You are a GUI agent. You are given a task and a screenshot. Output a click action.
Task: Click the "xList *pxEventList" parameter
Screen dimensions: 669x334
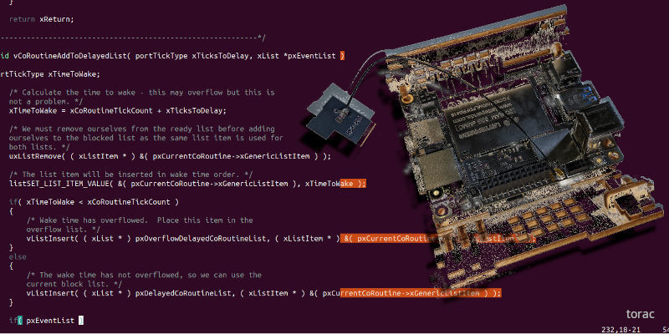(x=297, y=56)
